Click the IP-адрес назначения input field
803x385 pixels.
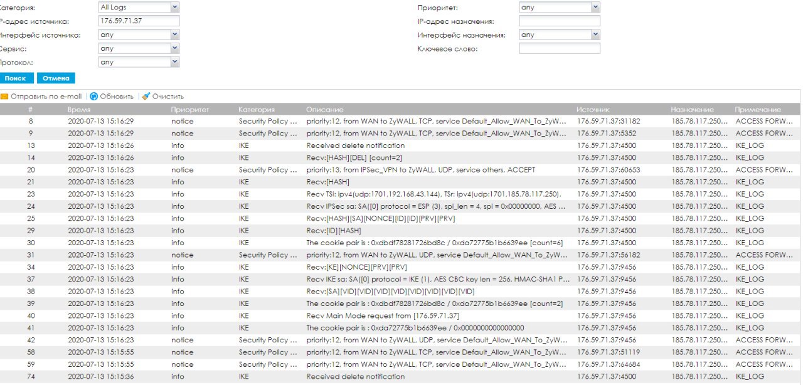click(560, 21)
